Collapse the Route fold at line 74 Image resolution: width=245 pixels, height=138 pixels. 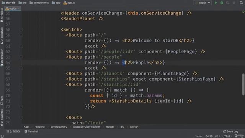(x=21, y=118)
